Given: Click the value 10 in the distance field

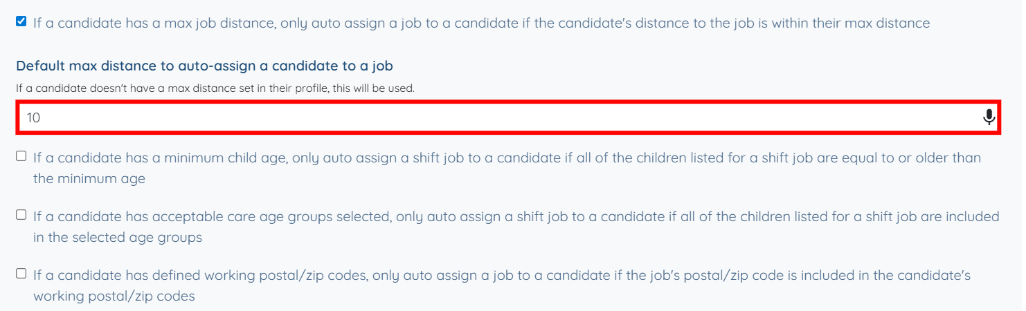Looking at the screenshot, I should [x=33, y=117].
